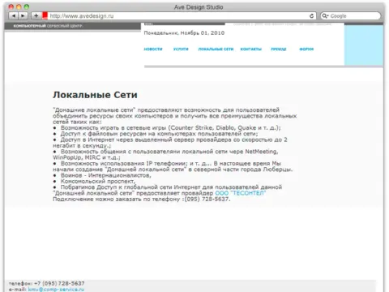The width and height of the screenshot is (389, 292).
Task: Close the window with red button
Action: 11,7
